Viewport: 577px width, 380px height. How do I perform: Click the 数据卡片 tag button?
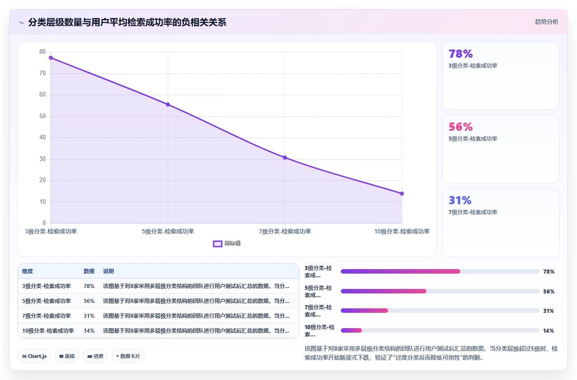point(128,356)
